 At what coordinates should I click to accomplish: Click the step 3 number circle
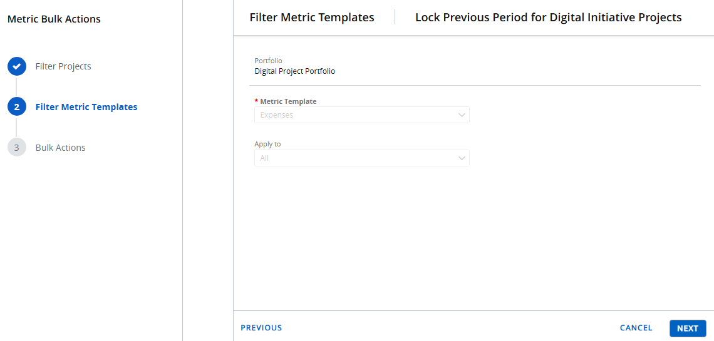[x=16, y=148]
